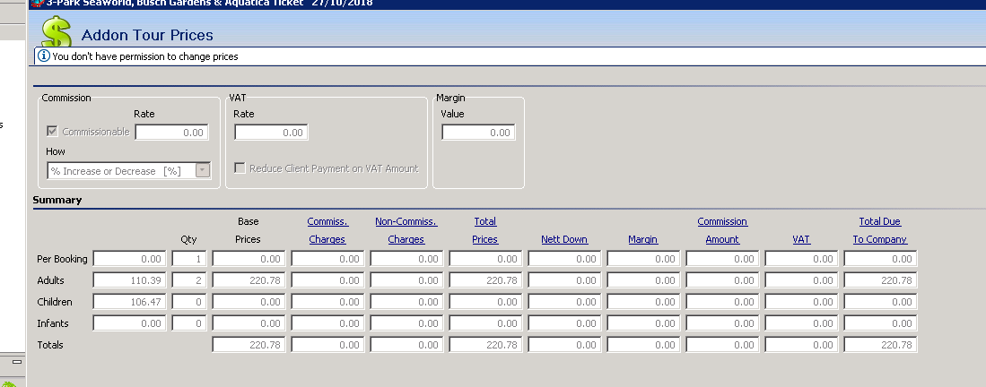The image size is (986, 387).
Task: Click the Summary section label
Action: pos(57,200)
